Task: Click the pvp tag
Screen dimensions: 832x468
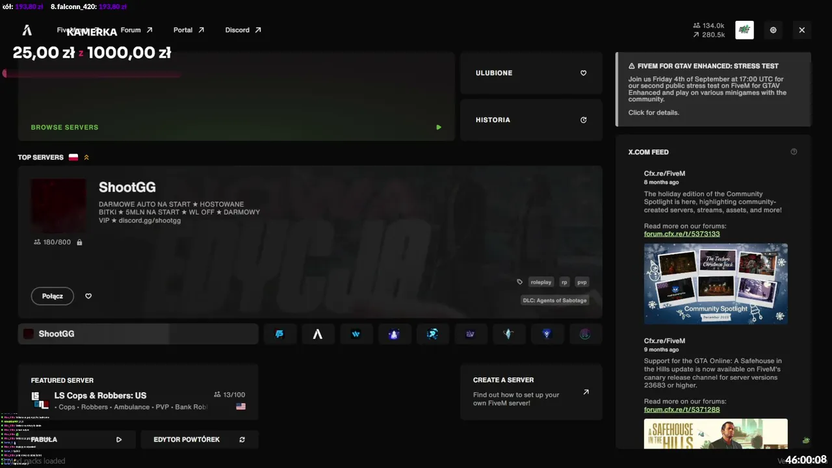Action: [x=582, y=282]
